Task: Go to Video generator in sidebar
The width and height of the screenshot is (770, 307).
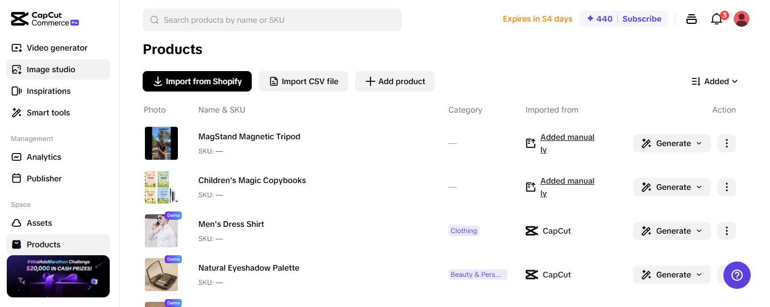Action: click(x=57, y=48)
